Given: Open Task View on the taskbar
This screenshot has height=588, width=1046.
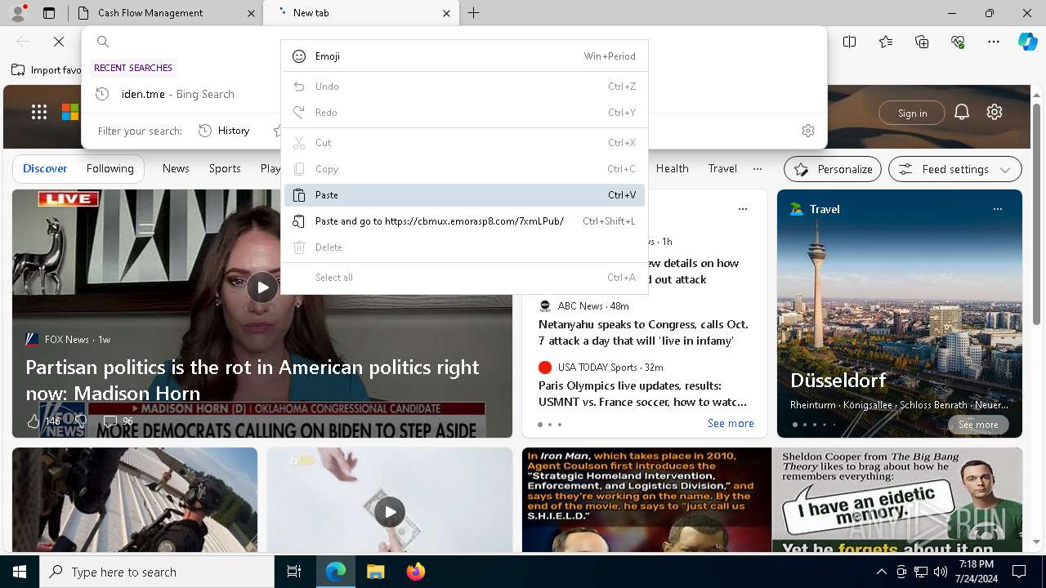Looking at the screenshot, I should pyautogui.click(x=294, y=572).
